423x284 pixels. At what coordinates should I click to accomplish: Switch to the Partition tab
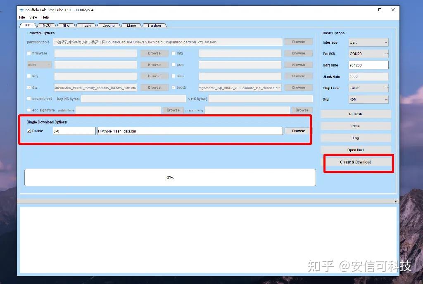tap(154, 25)
